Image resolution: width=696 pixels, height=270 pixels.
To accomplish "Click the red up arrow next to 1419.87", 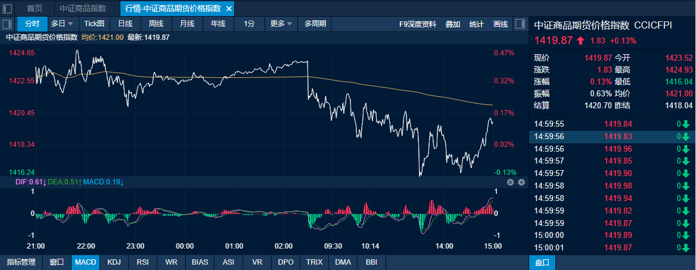I will click(x=581, y=40).
